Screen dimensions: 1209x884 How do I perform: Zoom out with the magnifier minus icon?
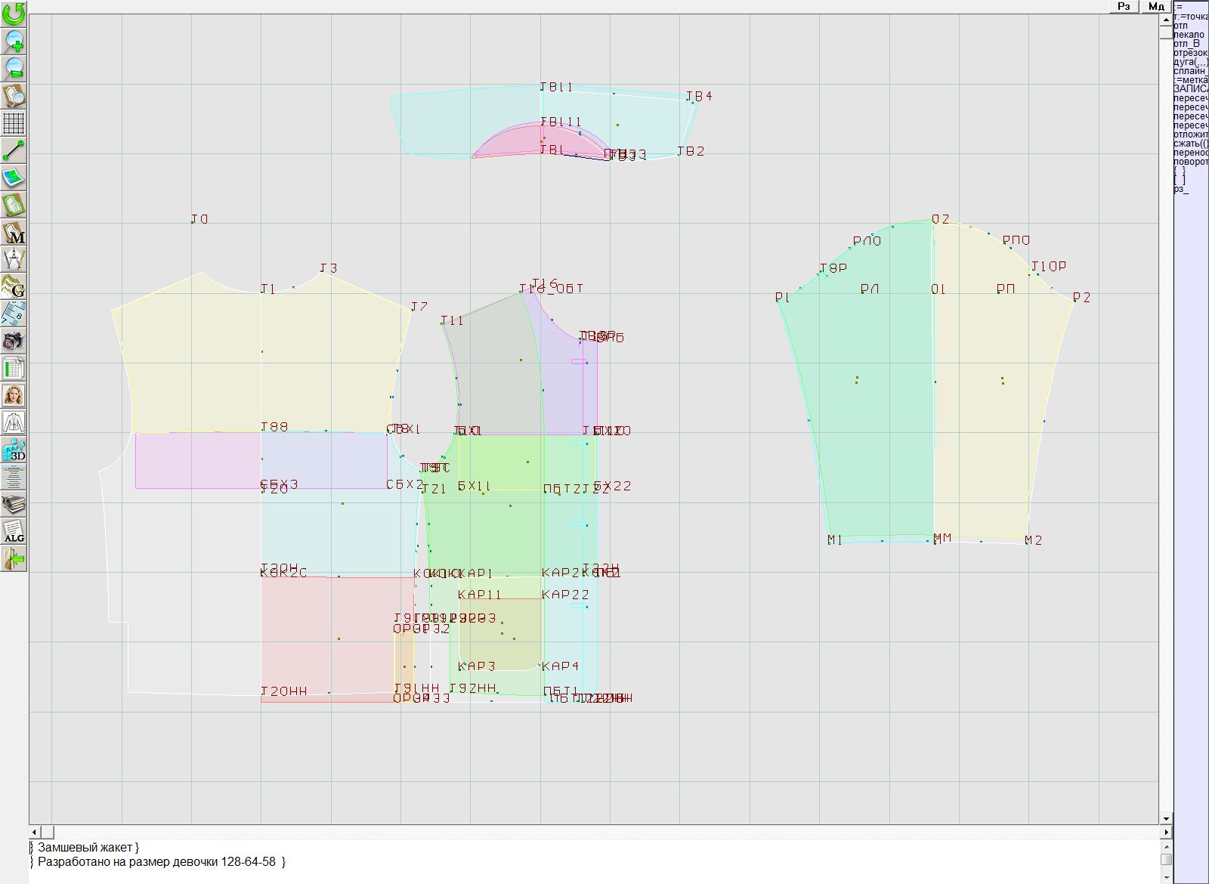pos(14,68)
